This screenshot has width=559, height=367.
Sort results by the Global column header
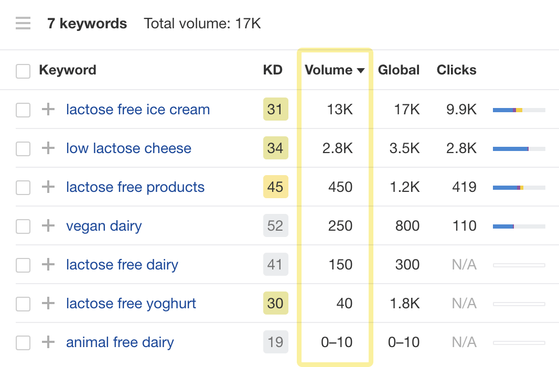pyautogui.click(x=399, y=70)
